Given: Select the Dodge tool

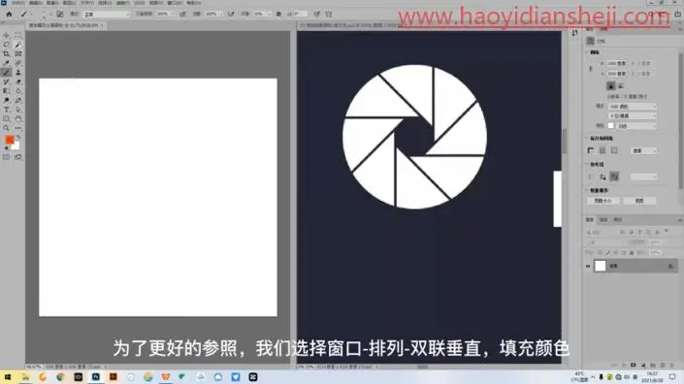Looking at the screenshot, I should pos(6,100).
